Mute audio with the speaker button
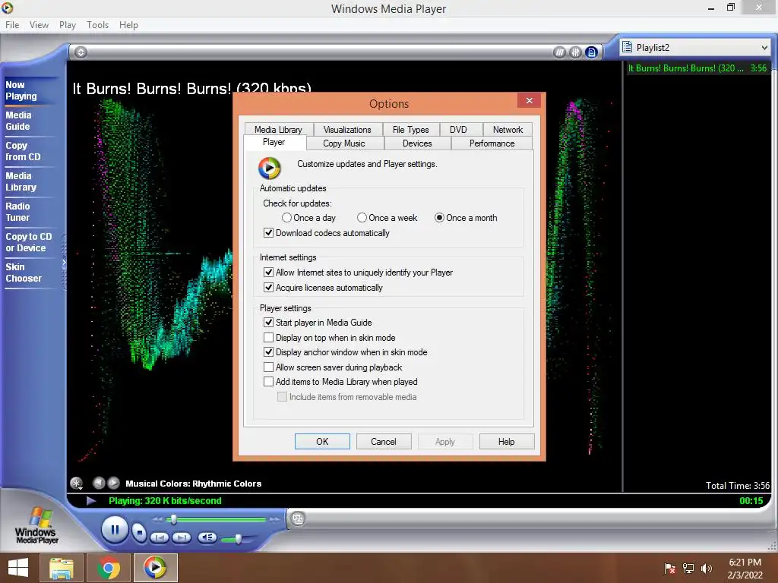778x583 pixels. pos(207,537)
